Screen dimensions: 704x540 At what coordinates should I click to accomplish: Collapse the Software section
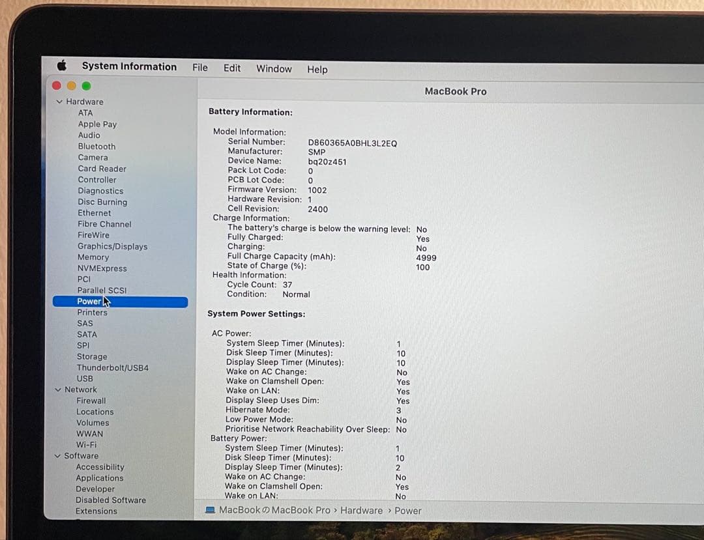(58, 455)
